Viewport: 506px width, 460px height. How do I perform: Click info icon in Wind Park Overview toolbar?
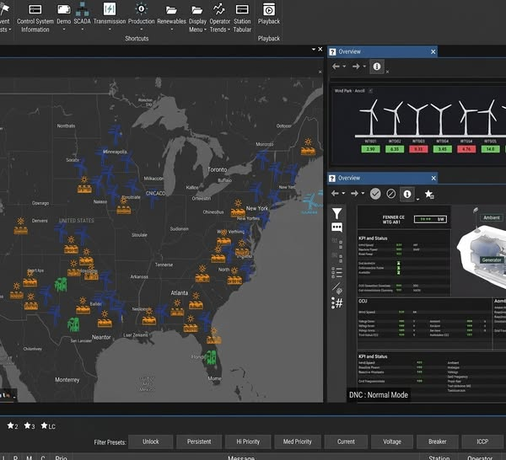tap(377, 67)
